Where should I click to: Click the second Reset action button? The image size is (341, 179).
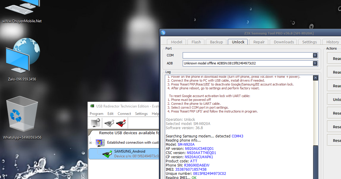[334, 127]
